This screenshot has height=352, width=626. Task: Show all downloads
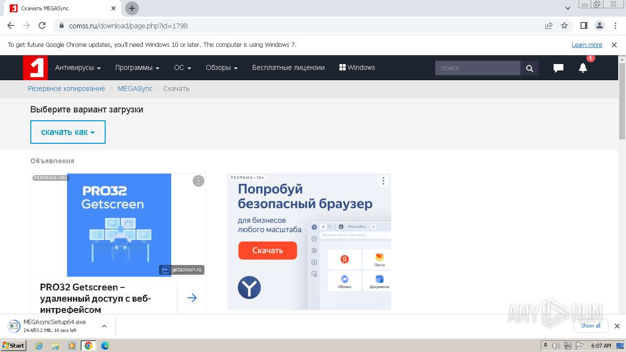coord(590,326)
